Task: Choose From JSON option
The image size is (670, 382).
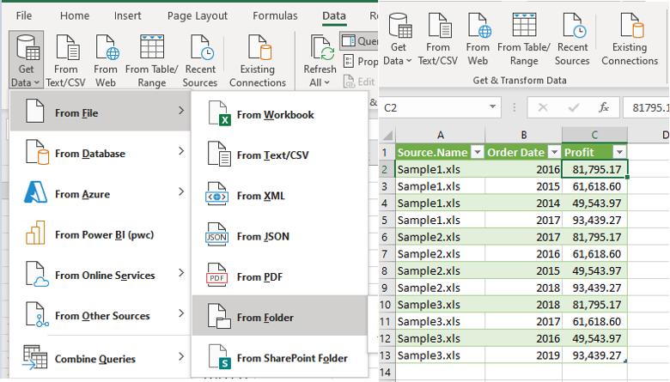Action: tap(280, 235)
